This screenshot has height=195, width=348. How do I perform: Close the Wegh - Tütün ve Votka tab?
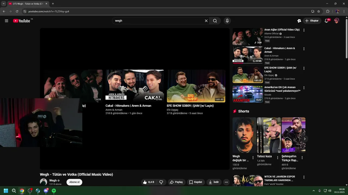click(x=46, y=4)
